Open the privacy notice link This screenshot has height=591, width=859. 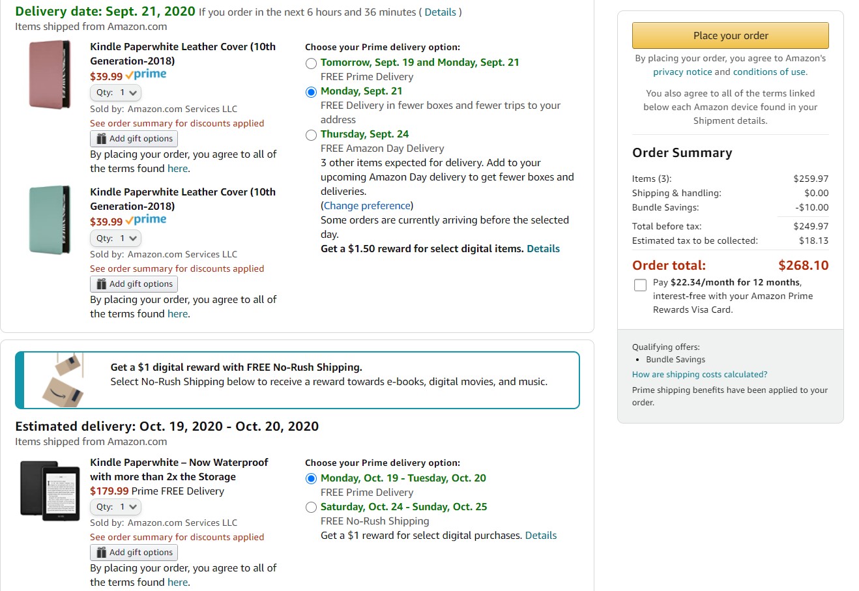[682, 72]
